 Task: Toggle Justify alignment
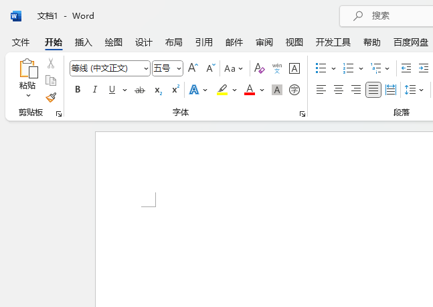click(373, 90)
